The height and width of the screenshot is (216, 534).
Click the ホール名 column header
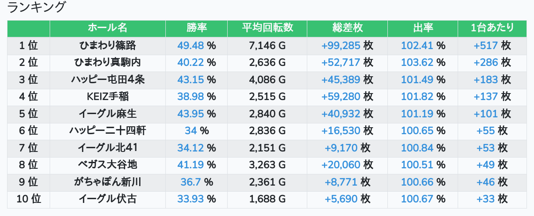(x=107, y=28)
